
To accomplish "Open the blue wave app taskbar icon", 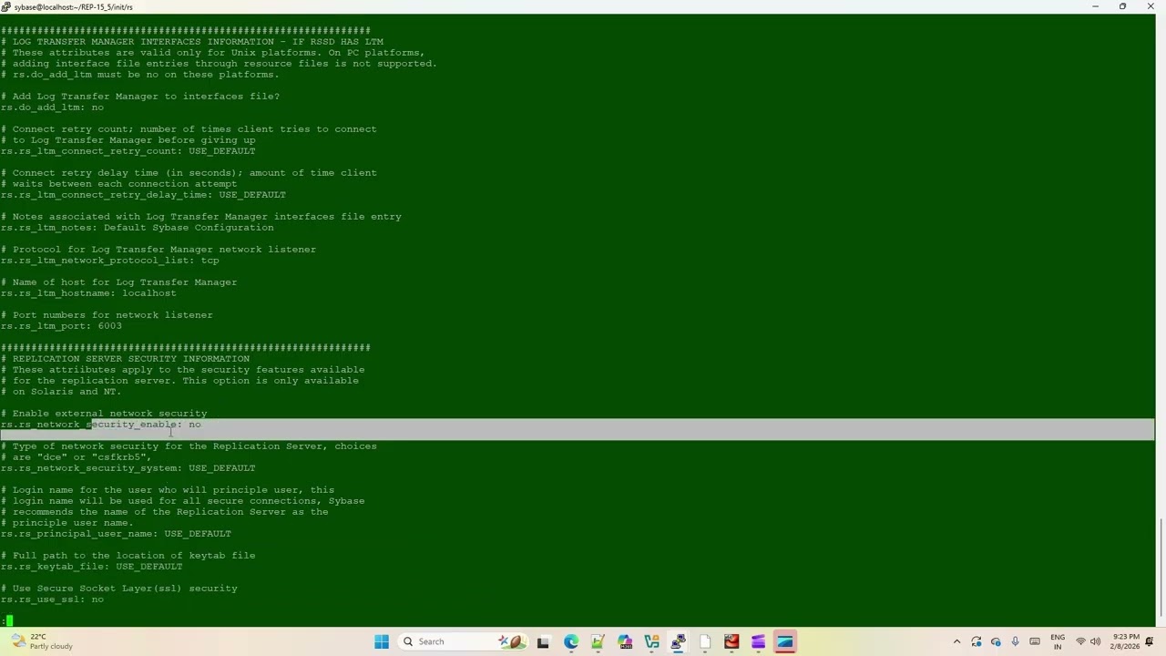I will [x=785, y=641].
